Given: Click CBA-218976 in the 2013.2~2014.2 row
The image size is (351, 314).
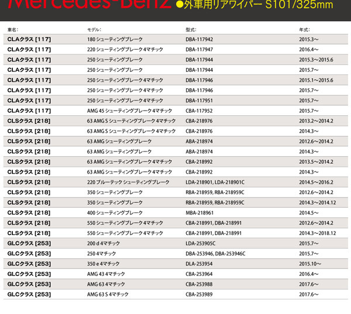Looking at the screenshot, I should 199,121.
